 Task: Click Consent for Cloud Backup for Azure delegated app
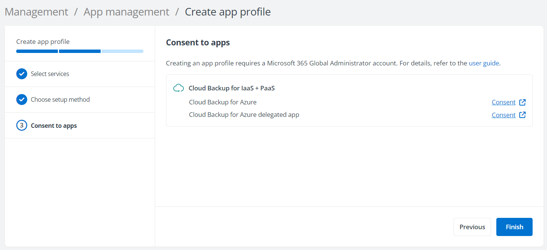[x=503, y=115]
